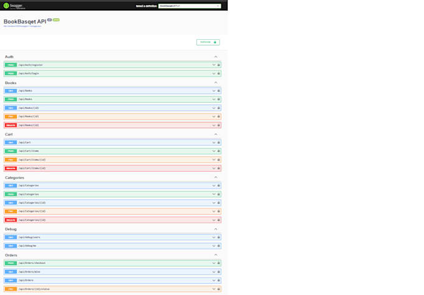Expand PUT Orders status row chevron
This screenshot has height=295, width=424.
[x=214, y=289]
